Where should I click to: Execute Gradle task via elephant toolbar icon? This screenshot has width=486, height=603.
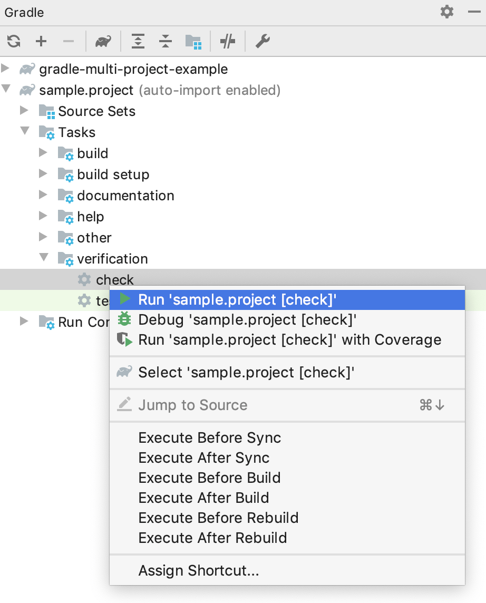pos(103,41)
